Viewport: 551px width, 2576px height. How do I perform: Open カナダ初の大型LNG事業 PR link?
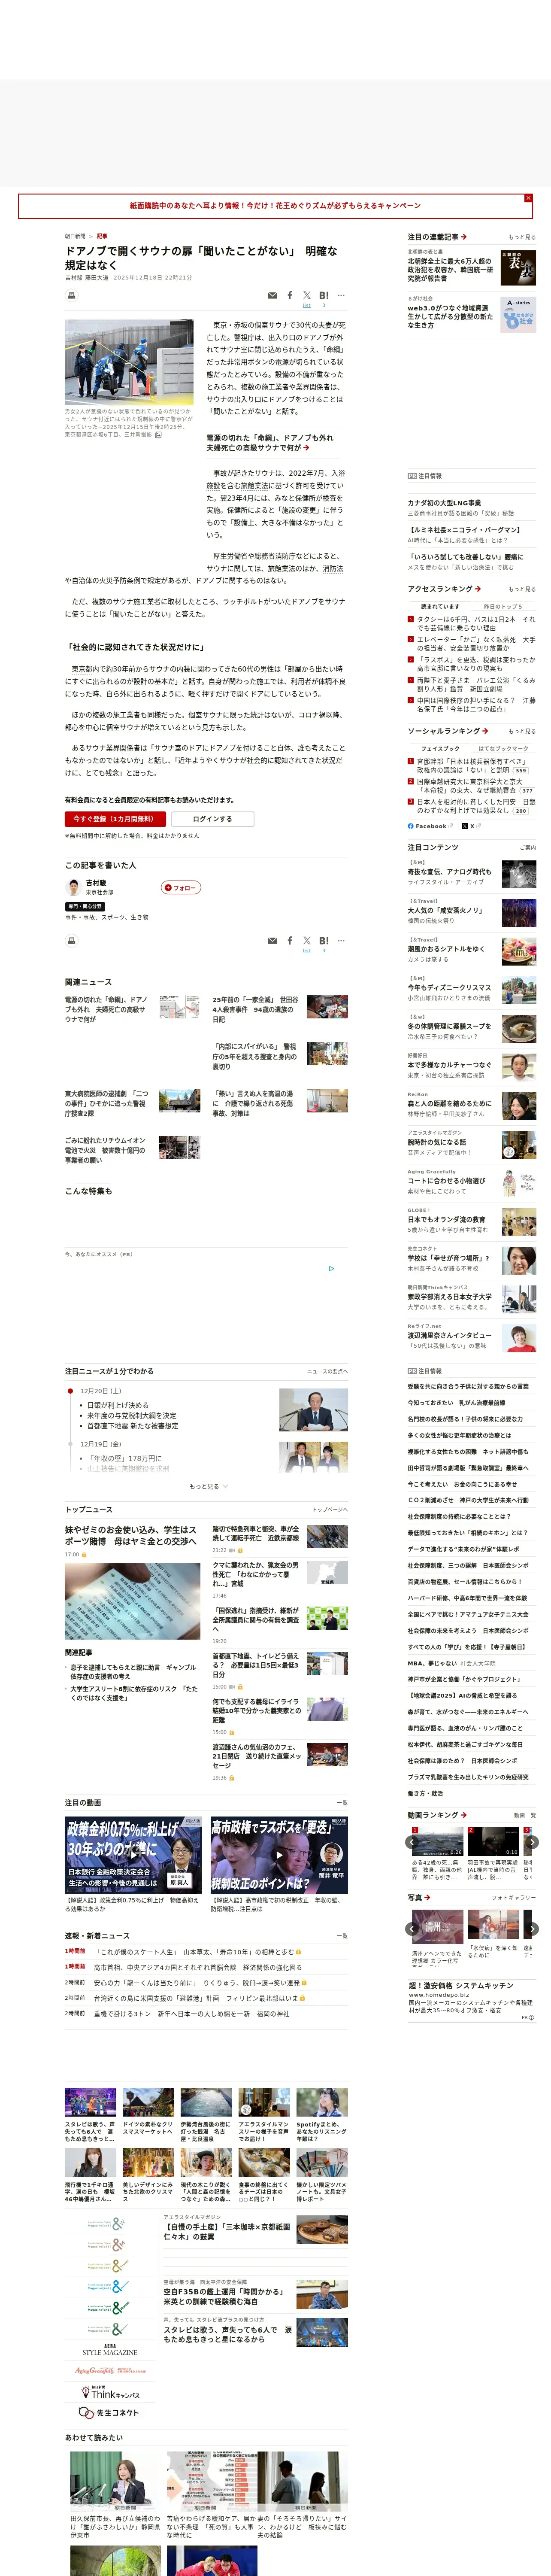tap(444, 503)
